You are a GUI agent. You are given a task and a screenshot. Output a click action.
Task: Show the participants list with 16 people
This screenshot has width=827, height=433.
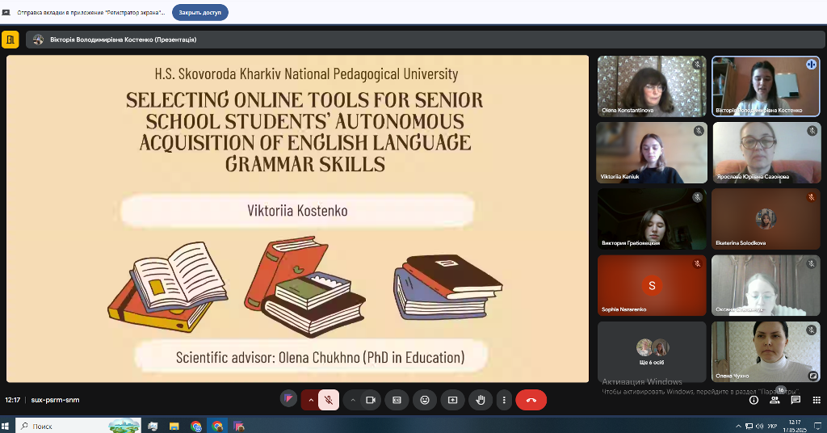pyautogui.click(x=775, y=401)
